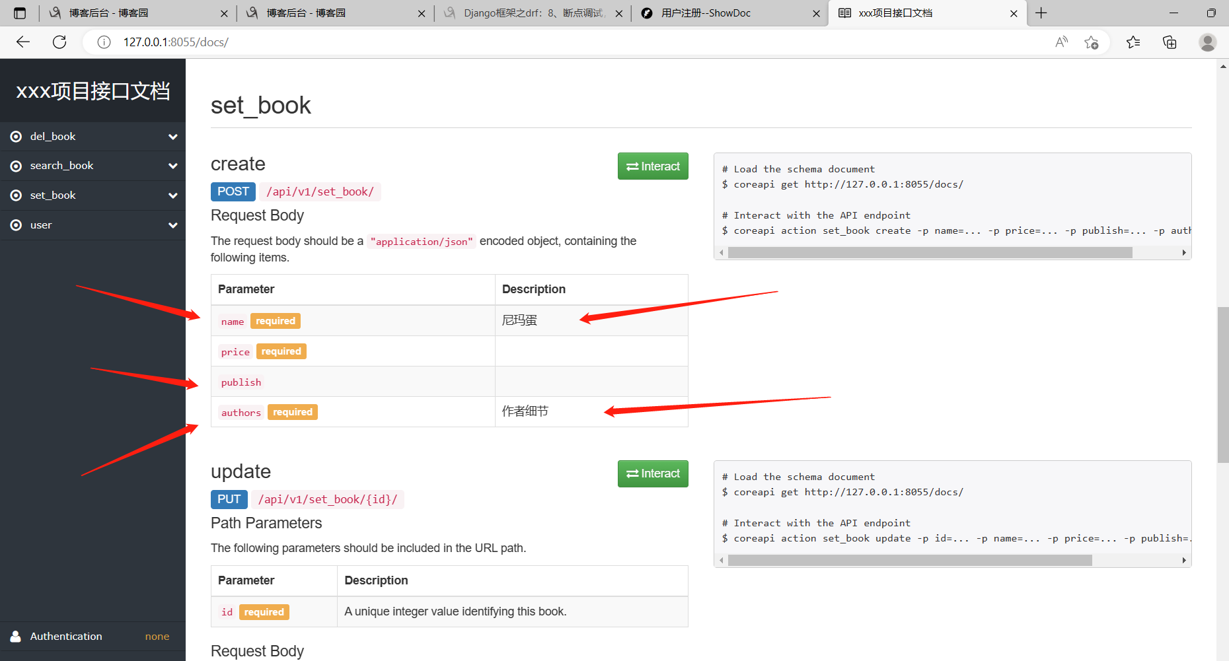Expand the search_book sidebar chevron
Screen dimensions: 1229x661
[173, 166]
